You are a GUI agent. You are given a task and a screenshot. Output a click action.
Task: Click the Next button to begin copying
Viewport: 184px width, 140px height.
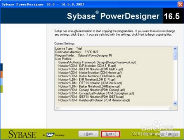[x=110, y=134]
